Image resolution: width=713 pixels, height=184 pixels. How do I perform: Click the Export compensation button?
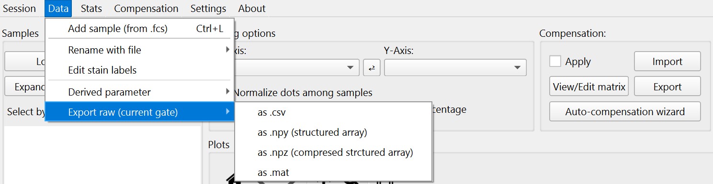(x=667, y=87)
